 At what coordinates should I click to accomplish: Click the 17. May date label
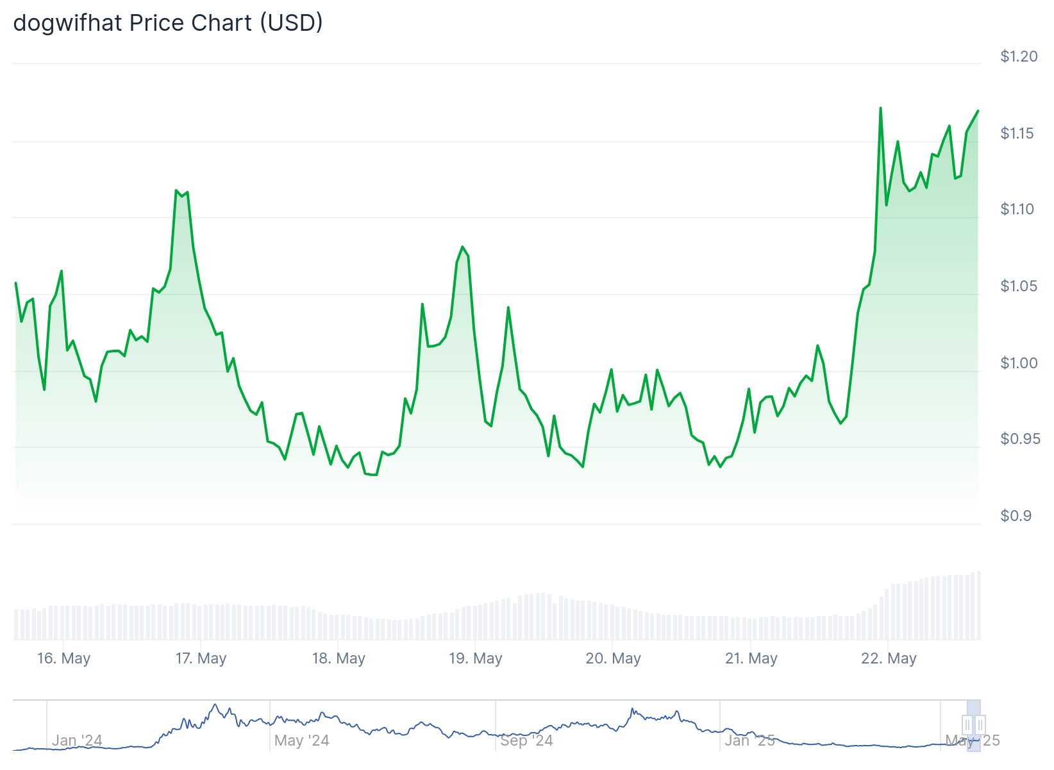point(201,658)
